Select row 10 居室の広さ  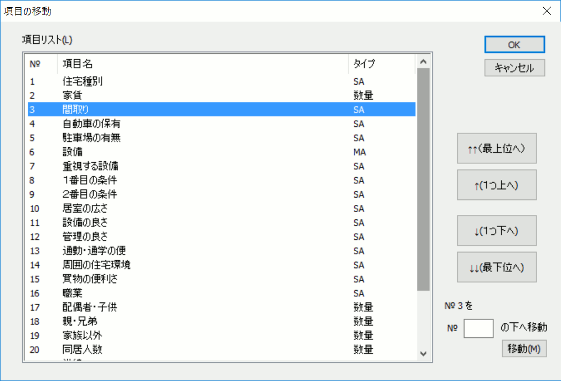click(222, 208)
